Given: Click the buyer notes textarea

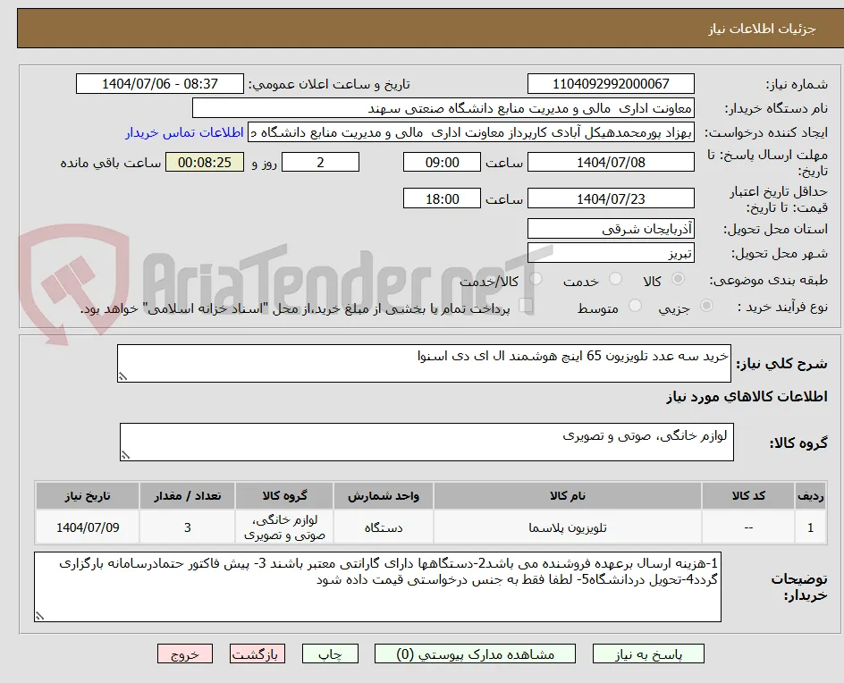Looking at the screenshot, I should click(x=378, y=586).
